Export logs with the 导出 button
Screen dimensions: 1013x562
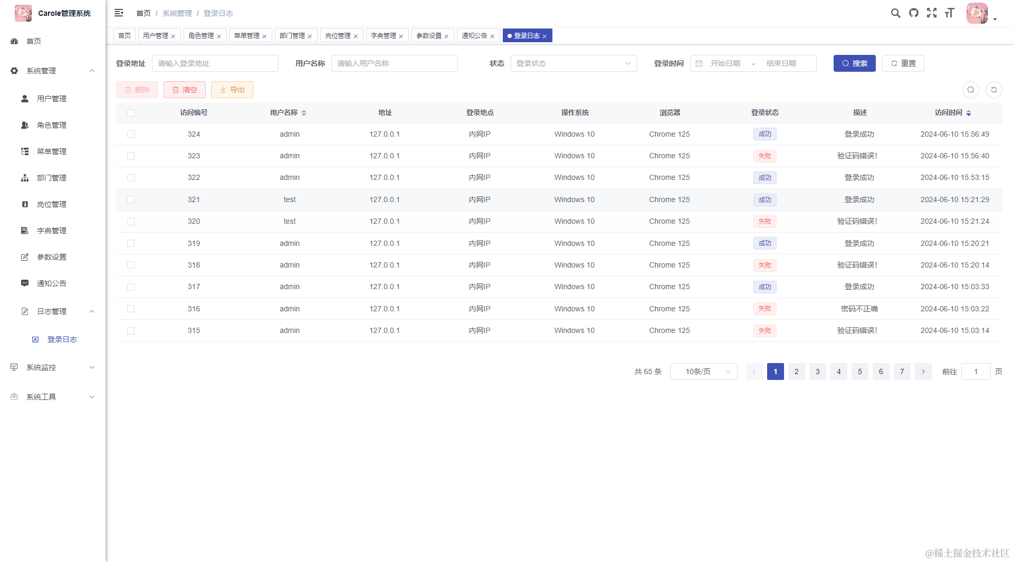232,90
